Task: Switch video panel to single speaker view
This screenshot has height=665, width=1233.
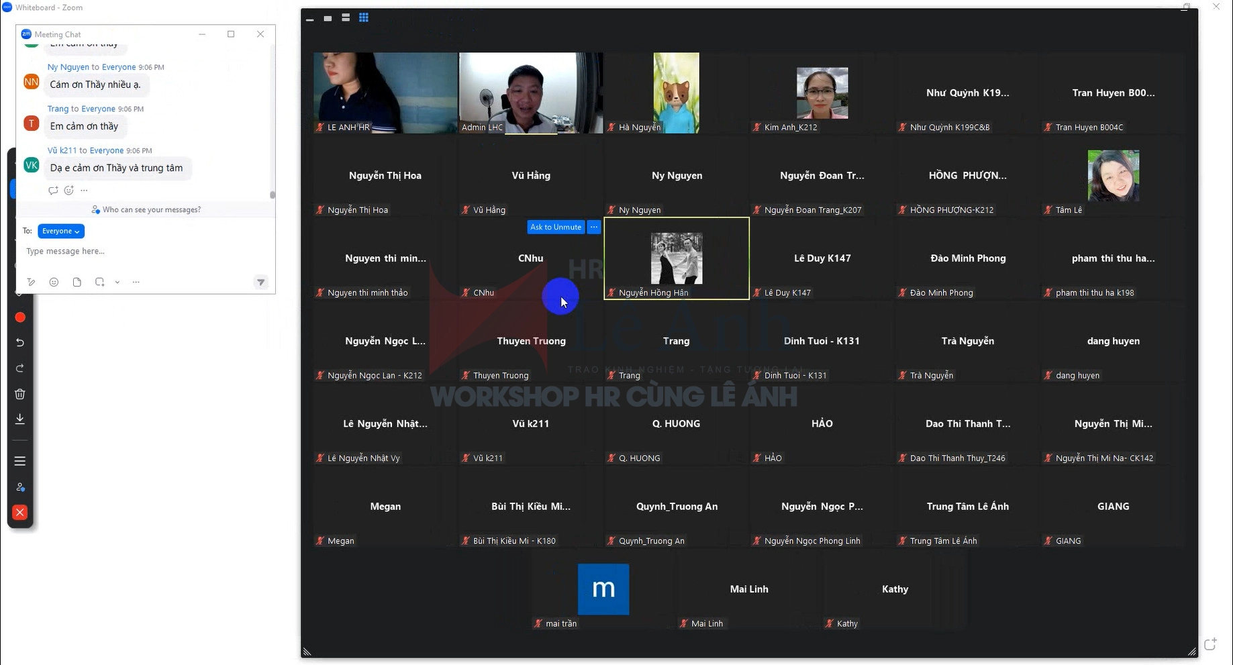Action: click(328, 18)
